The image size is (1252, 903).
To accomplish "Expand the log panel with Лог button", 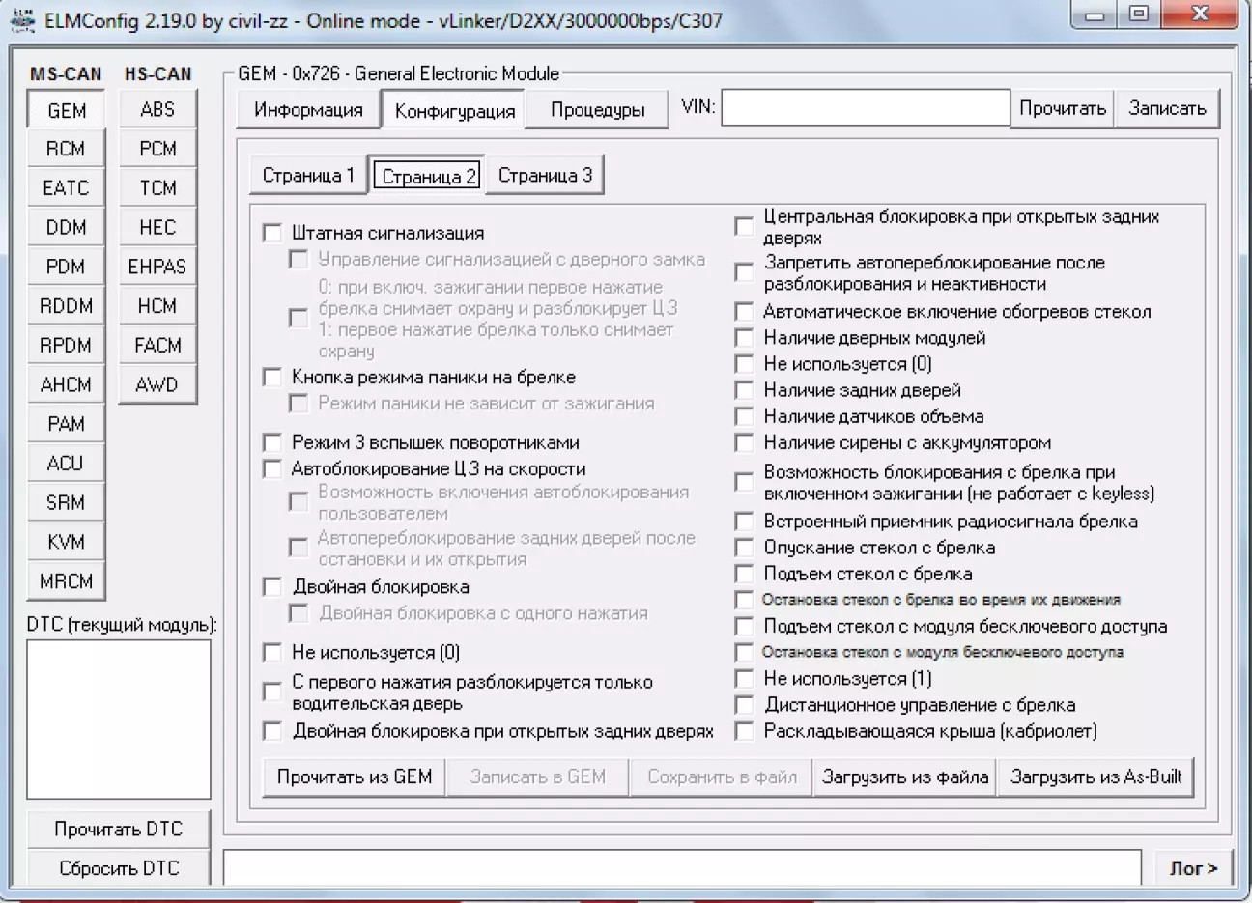I will 1193,868.
